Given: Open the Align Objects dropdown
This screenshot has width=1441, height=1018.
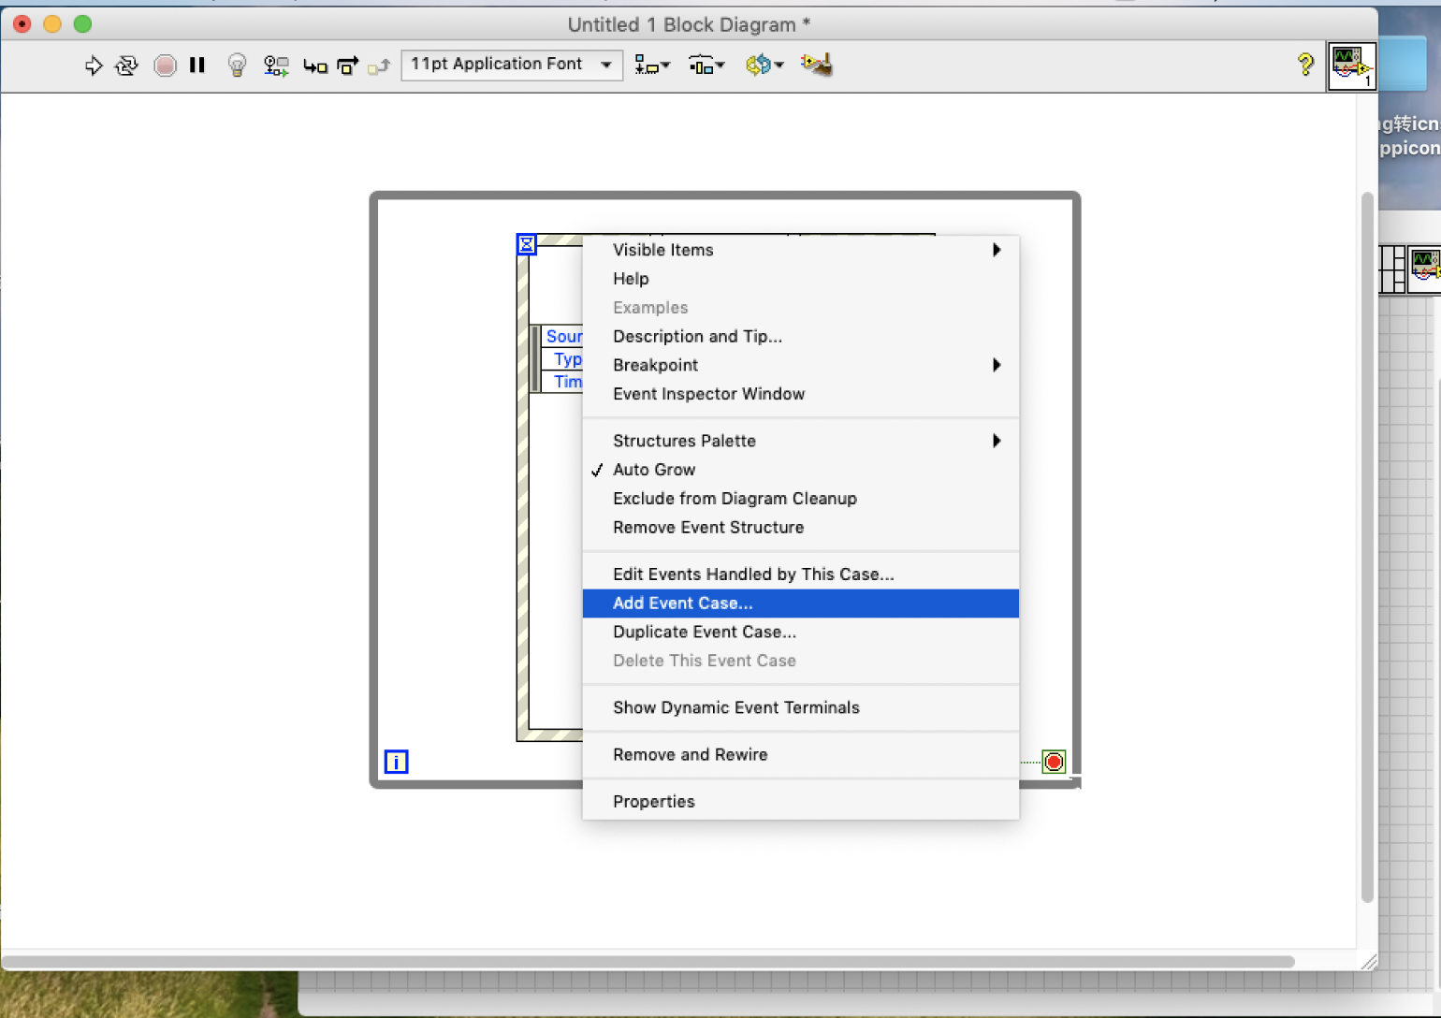Looking at the screenshot, I should [652, 65].
